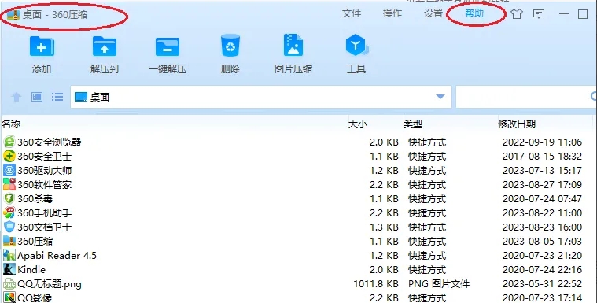Select the Kindle file name
This screenshot has height=303, width=597.
coord(31,269)
